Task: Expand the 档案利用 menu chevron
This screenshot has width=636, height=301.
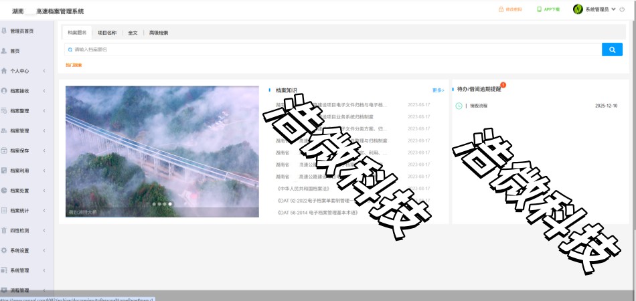Action: (44, 171)
